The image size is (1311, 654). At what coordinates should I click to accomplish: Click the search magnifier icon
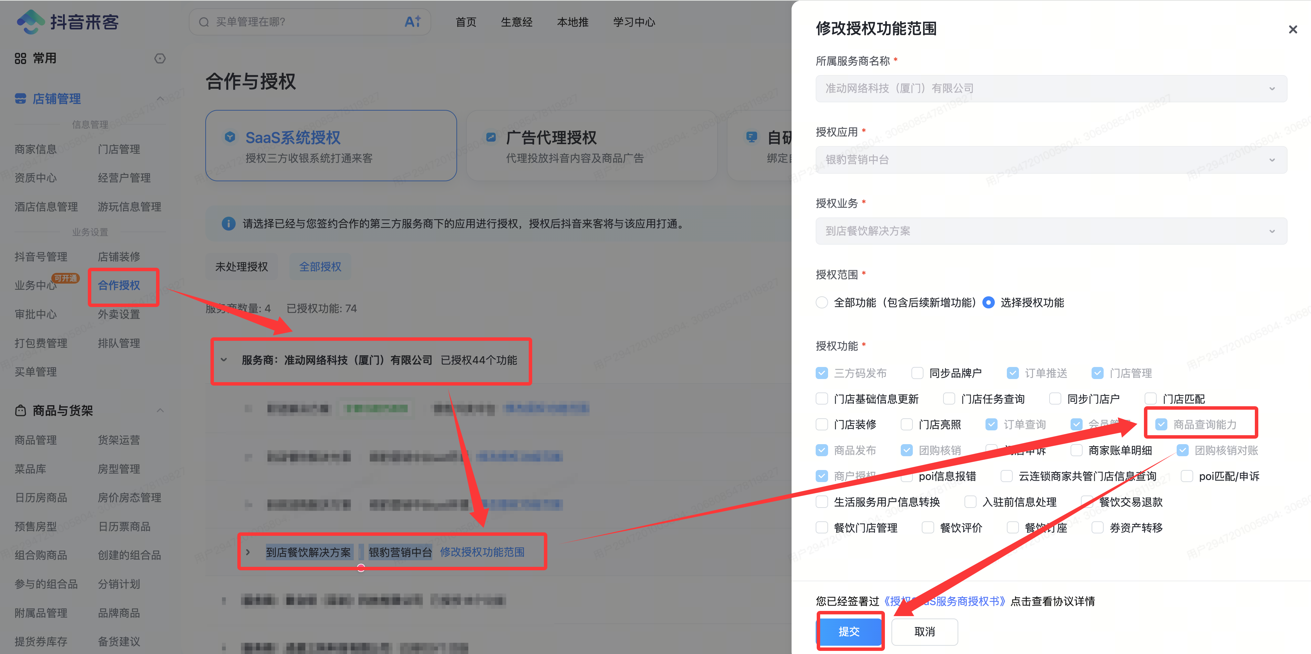pyautogui.click(x=204, y=22)
